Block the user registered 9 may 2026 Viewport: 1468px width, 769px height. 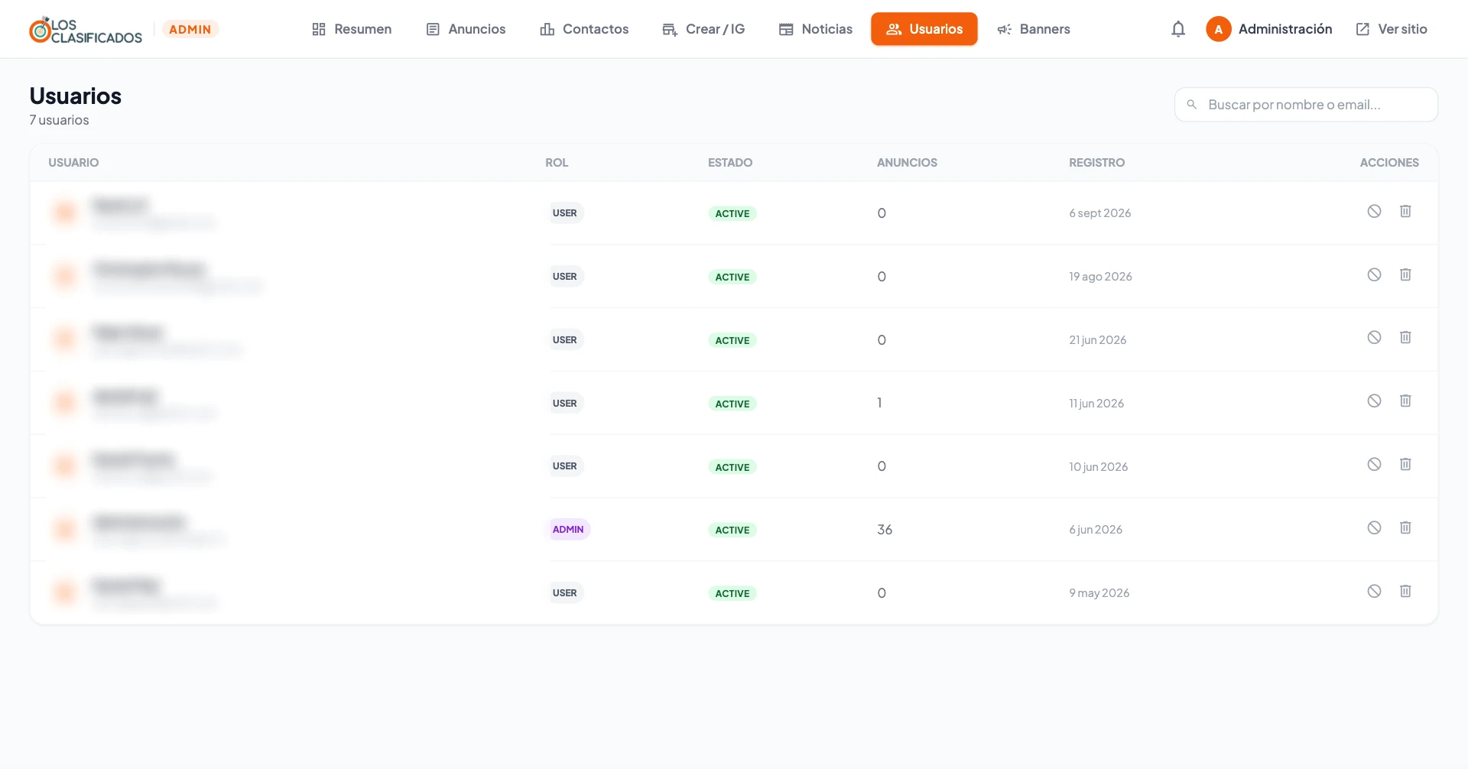[x=1374, y=592]
